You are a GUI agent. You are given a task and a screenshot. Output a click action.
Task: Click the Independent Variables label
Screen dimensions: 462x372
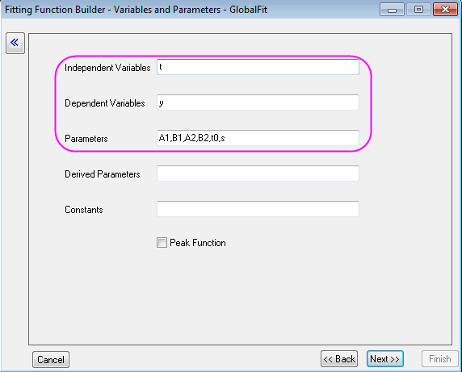coord(107,68)
